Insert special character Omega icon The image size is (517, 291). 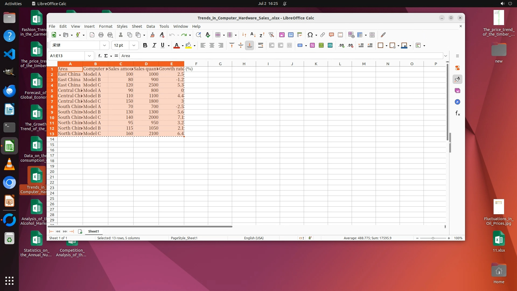[x=310, y=35]
